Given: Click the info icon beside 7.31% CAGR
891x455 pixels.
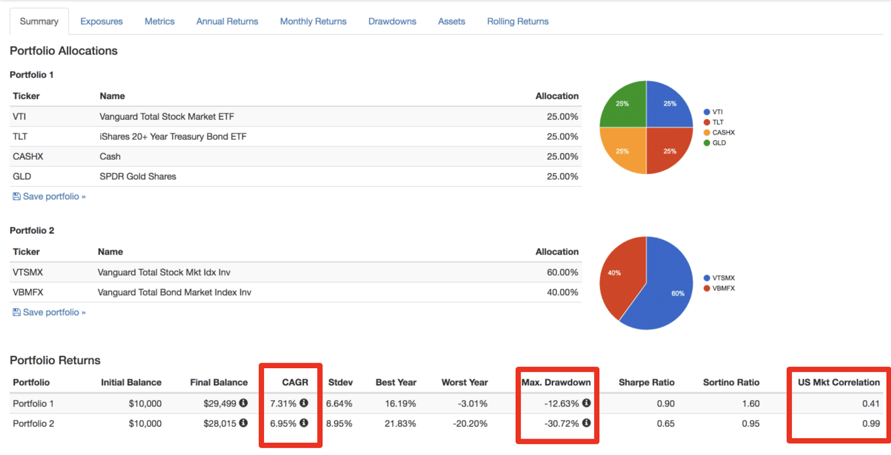Looking at the screenshot, I should [303, 403].
